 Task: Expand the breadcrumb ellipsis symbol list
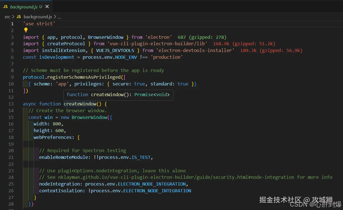point(59,17)
